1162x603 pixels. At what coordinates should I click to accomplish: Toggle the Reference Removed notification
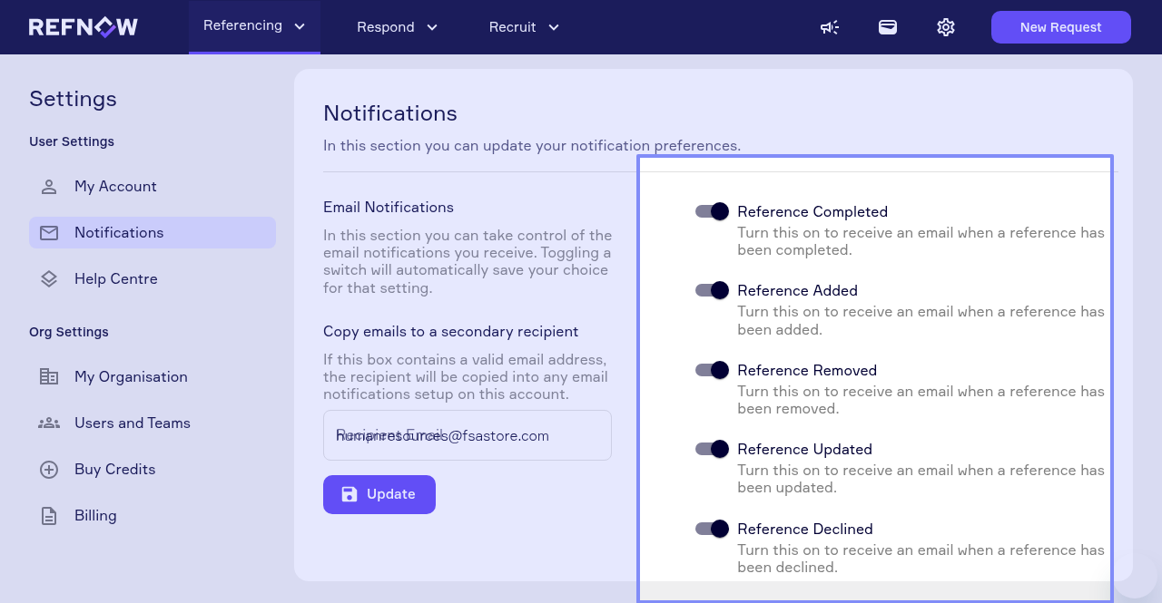point(712,370)
